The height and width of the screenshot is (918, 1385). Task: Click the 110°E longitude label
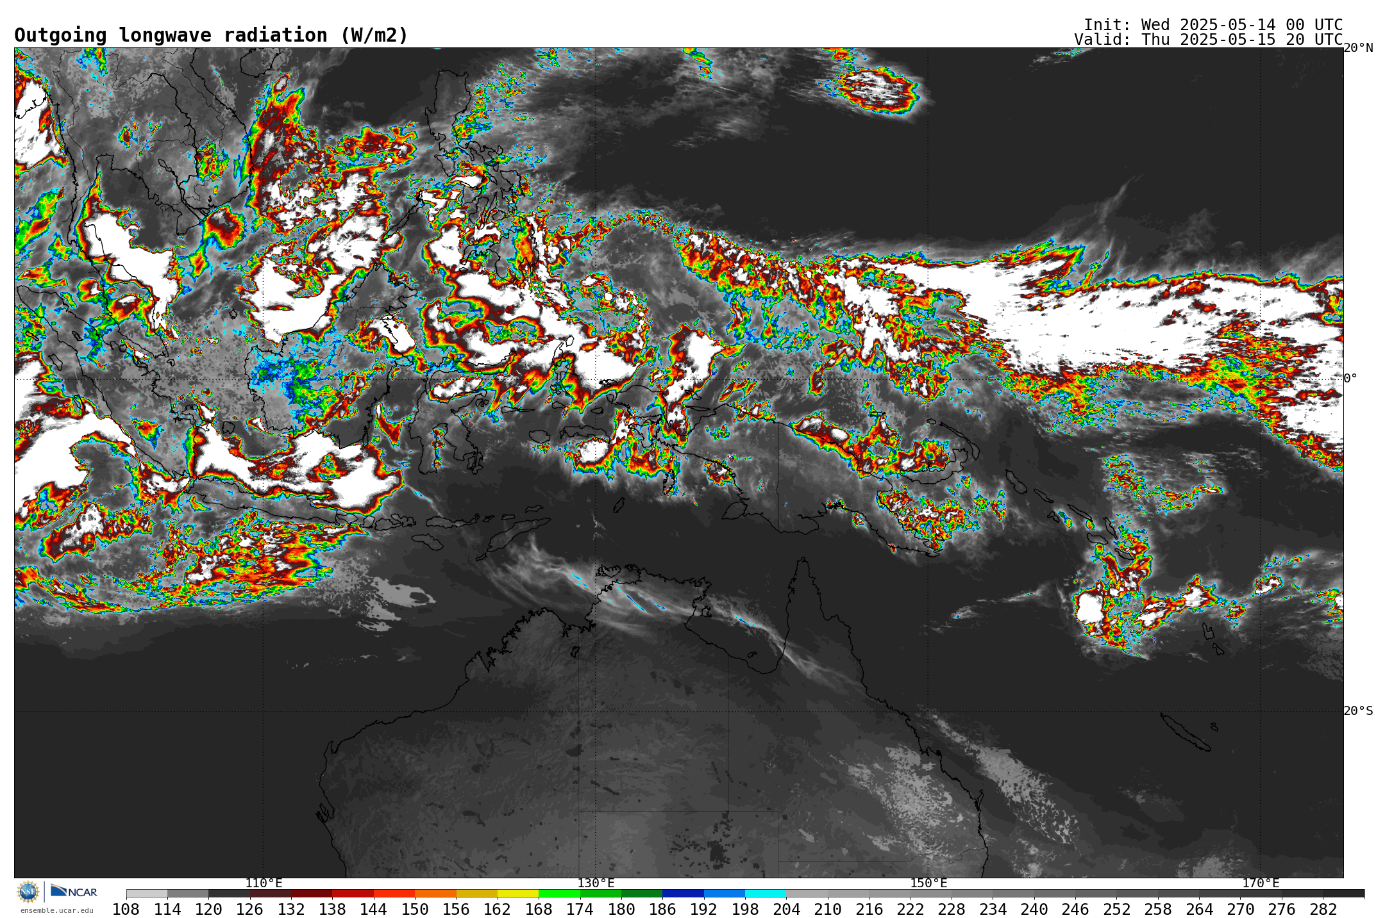coord(264,883)
